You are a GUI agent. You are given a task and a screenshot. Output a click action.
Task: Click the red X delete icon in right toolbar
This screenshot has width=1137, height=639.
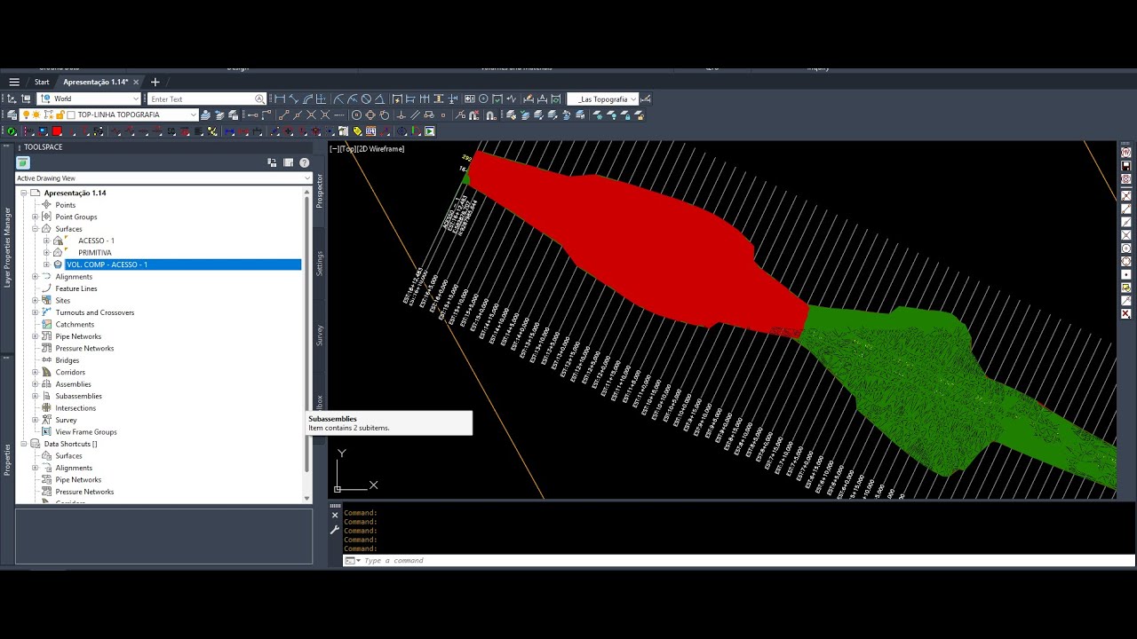pyautogui.click(x=1125, y=314)
